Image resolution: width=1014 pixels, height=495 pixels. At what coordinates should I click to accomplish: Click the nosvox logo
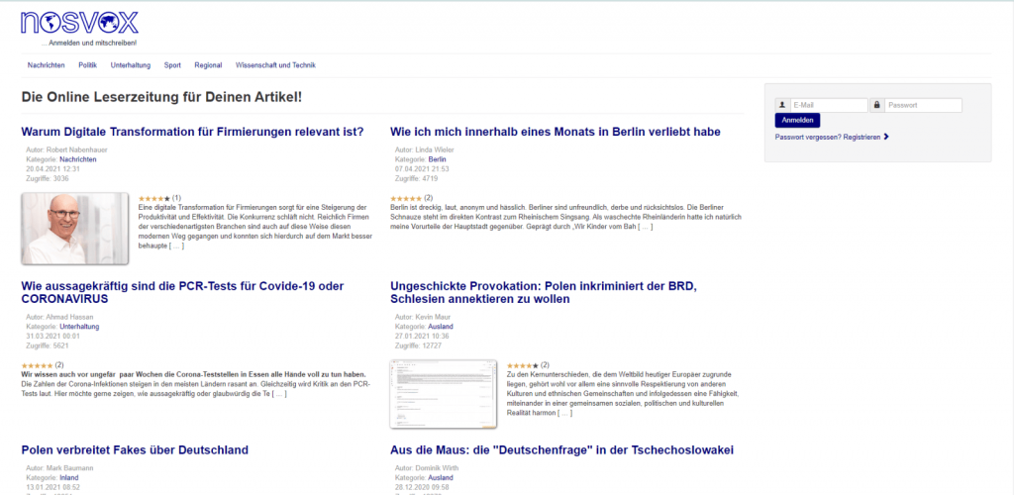[79, 23]
